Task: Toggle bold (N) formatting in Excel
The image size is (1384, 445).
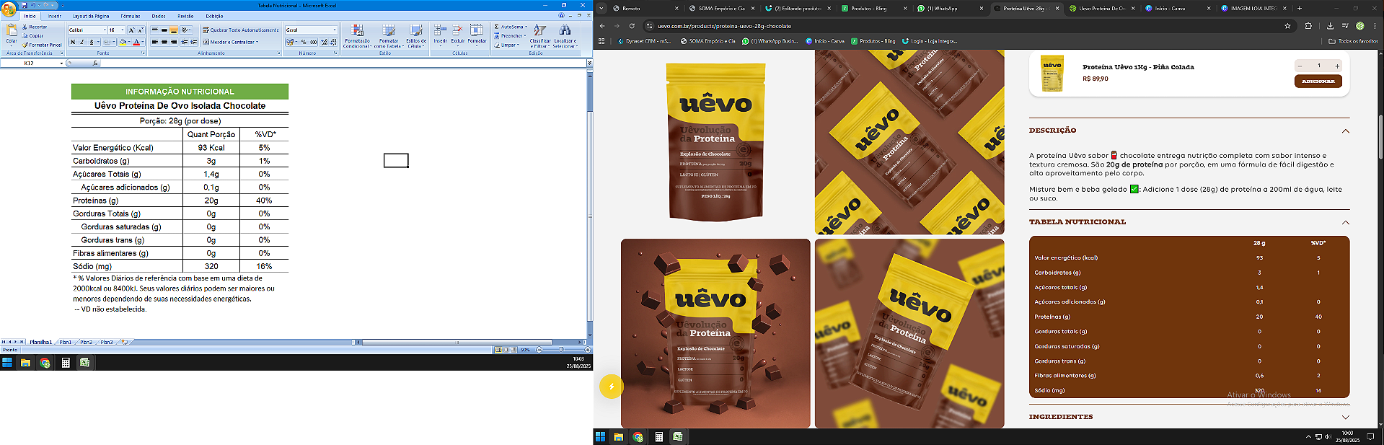Action: [73, 42]
